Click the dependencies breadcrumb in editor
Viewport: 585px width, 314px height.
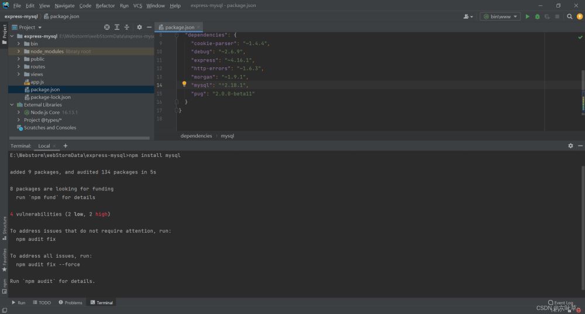click(x=196, y=136)
